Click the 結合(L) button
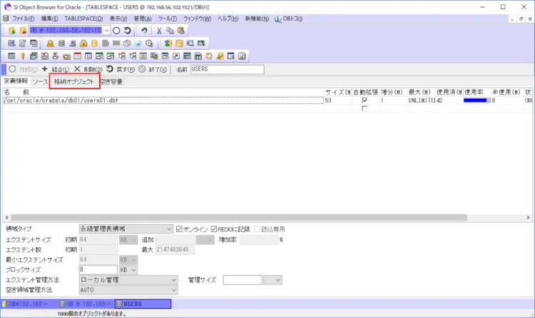535x318 pixels. 56,70
